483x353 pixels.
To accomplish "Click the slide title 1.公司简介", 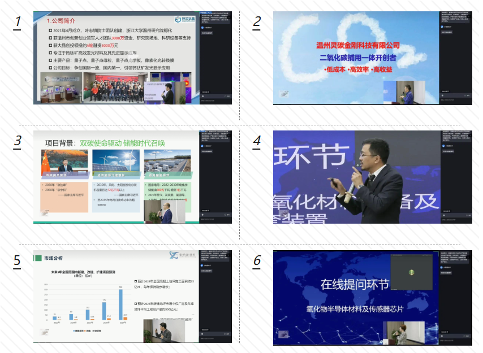I will tap(61, 21).
